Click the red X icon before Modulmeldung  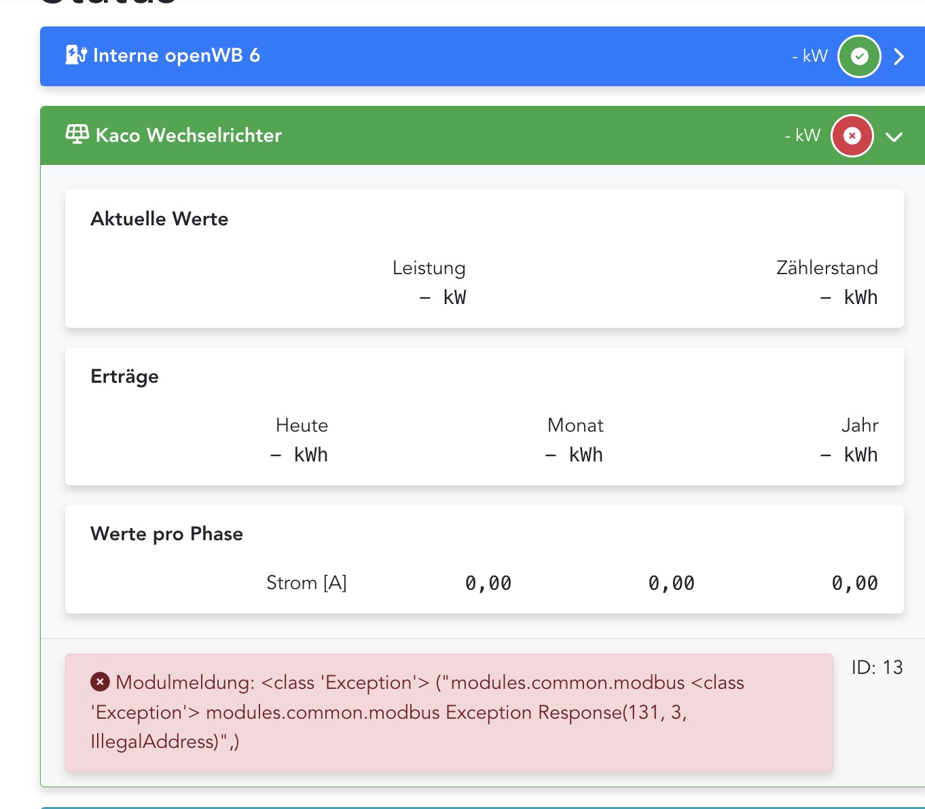pos(100,682)
